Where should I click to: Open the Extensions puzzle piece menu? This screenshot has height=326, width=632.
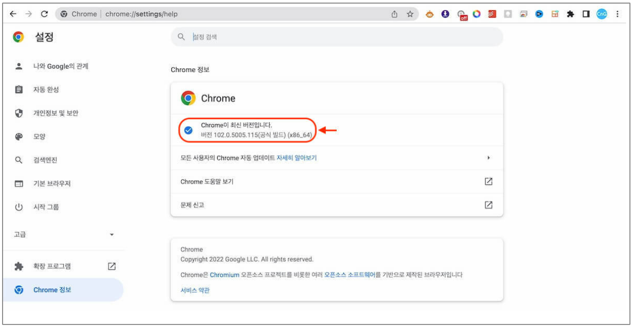tap(570, 14)
